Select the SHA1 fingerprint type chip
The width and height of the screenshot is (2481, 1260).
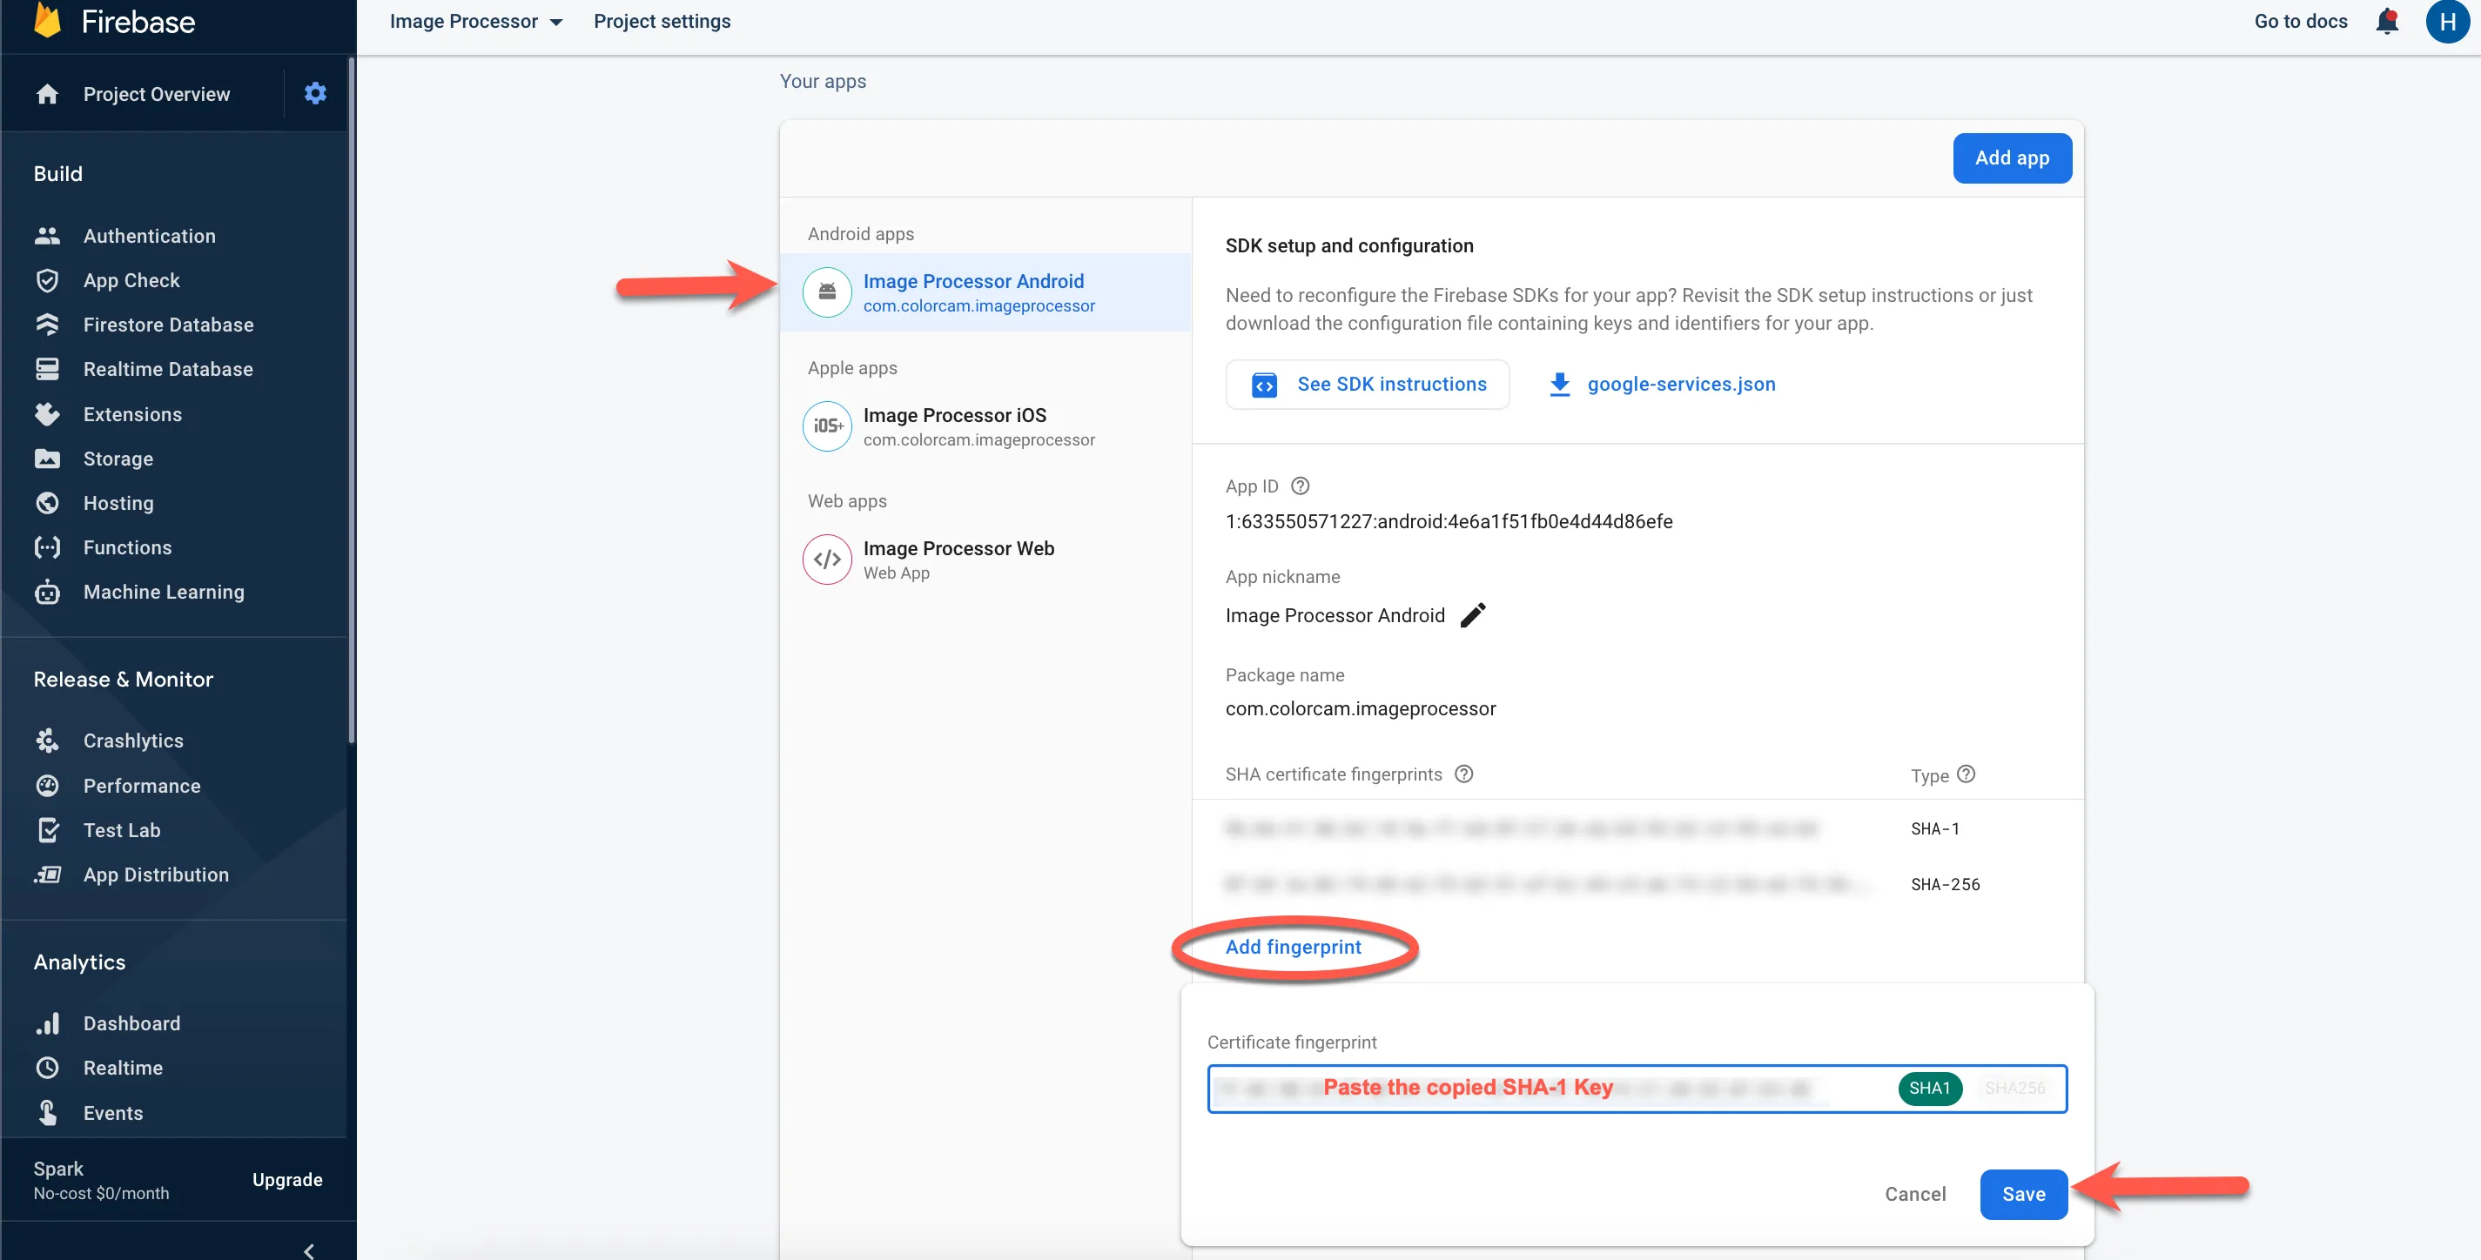pos(1929,1088)
